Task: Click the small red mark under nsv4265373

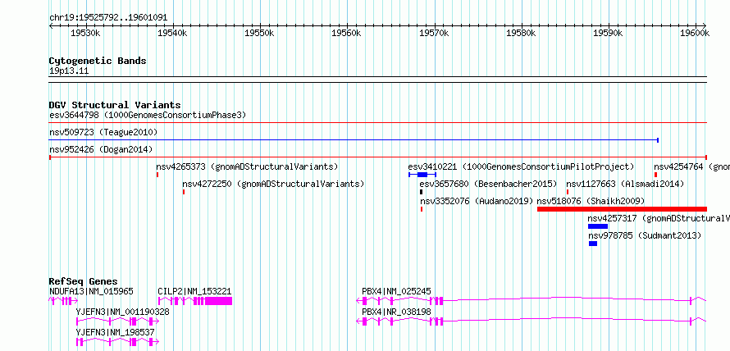Action: (157, 175)
